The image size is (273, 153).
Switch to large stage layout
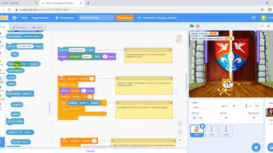[268, 26]
